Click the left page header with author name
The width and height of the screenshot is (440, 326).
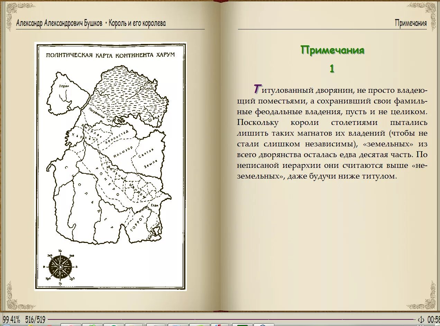tap(91, 23)
